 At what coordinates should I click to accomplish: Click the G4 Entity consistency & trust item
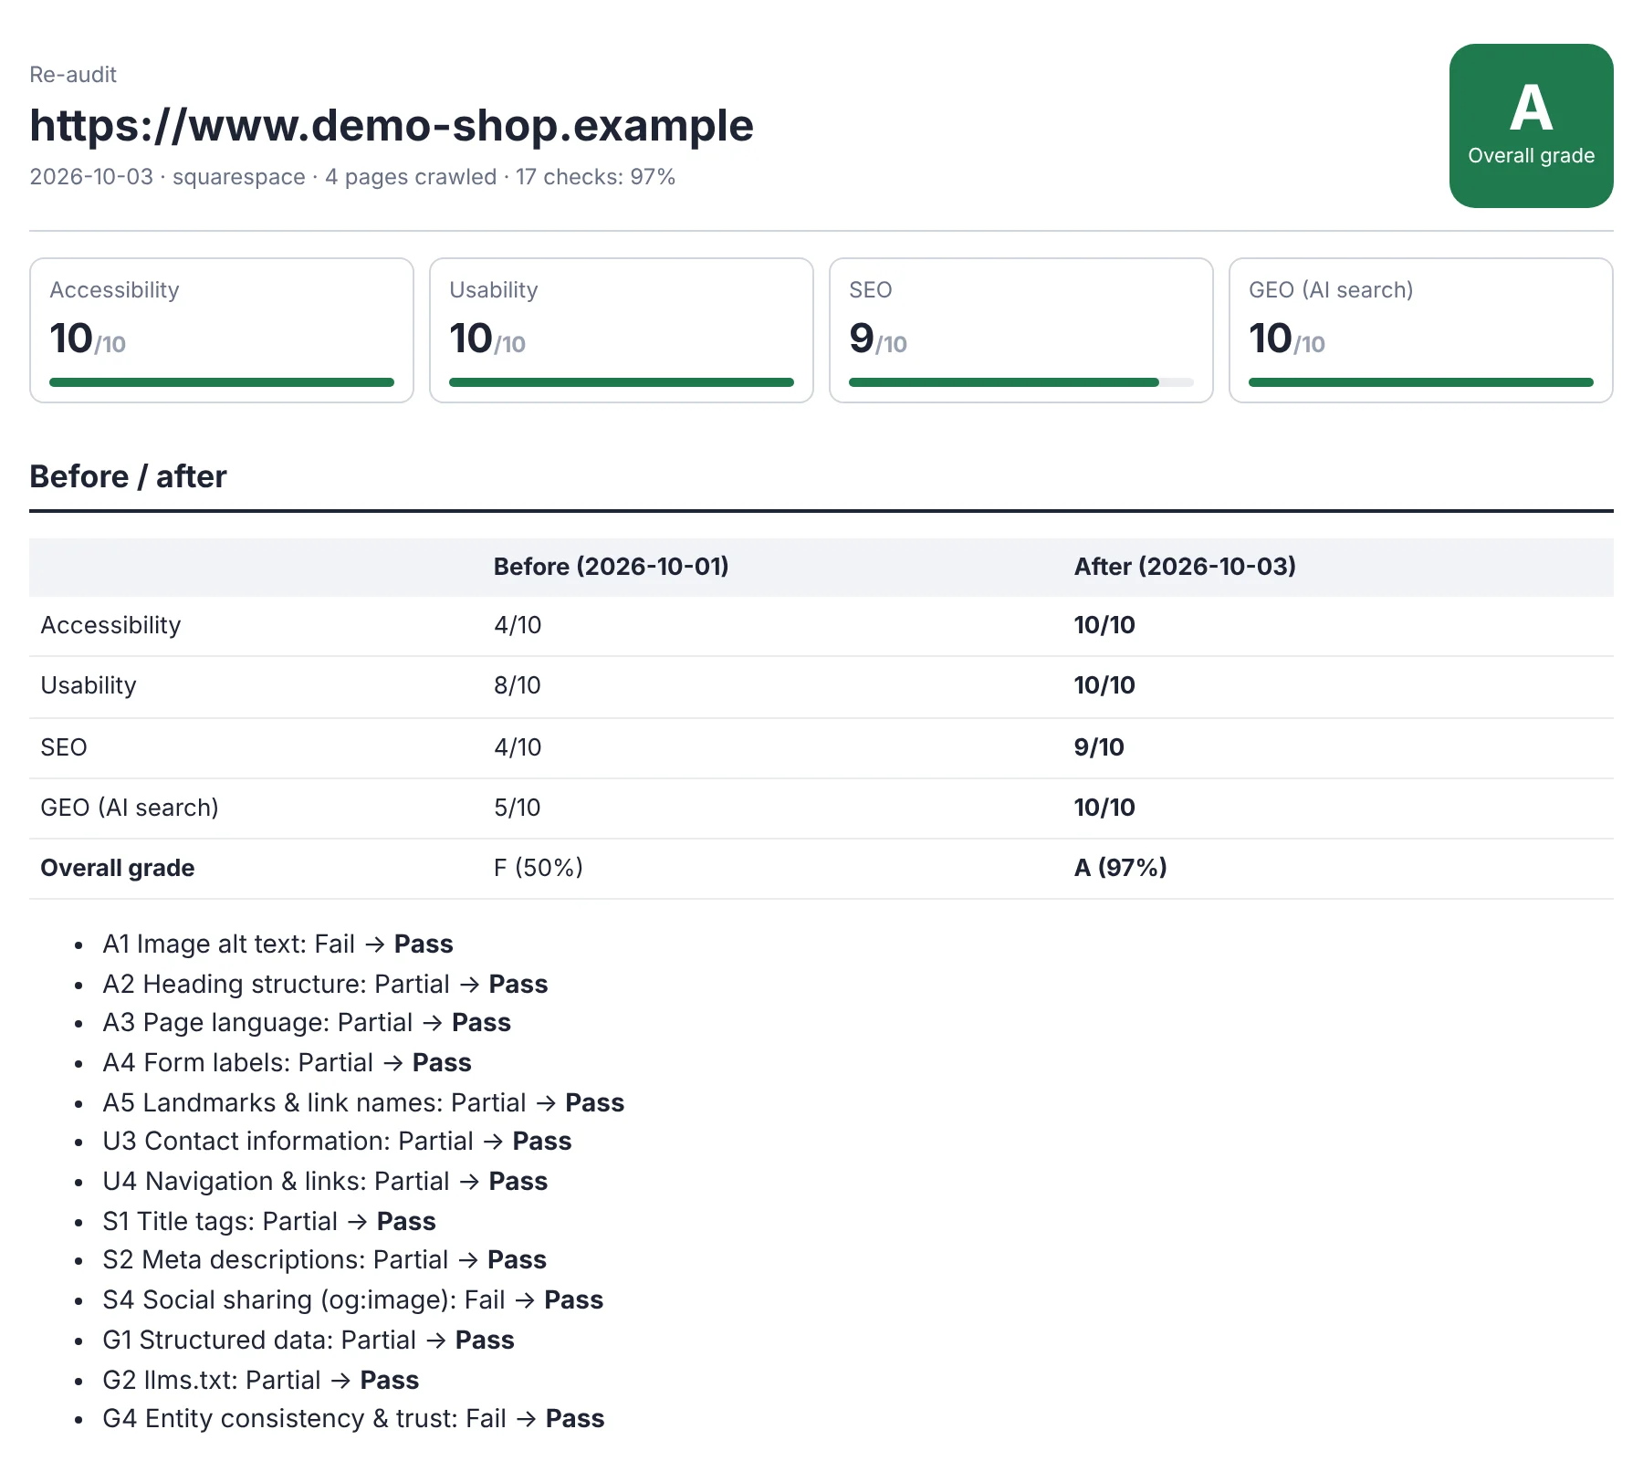pos(354,1418)
